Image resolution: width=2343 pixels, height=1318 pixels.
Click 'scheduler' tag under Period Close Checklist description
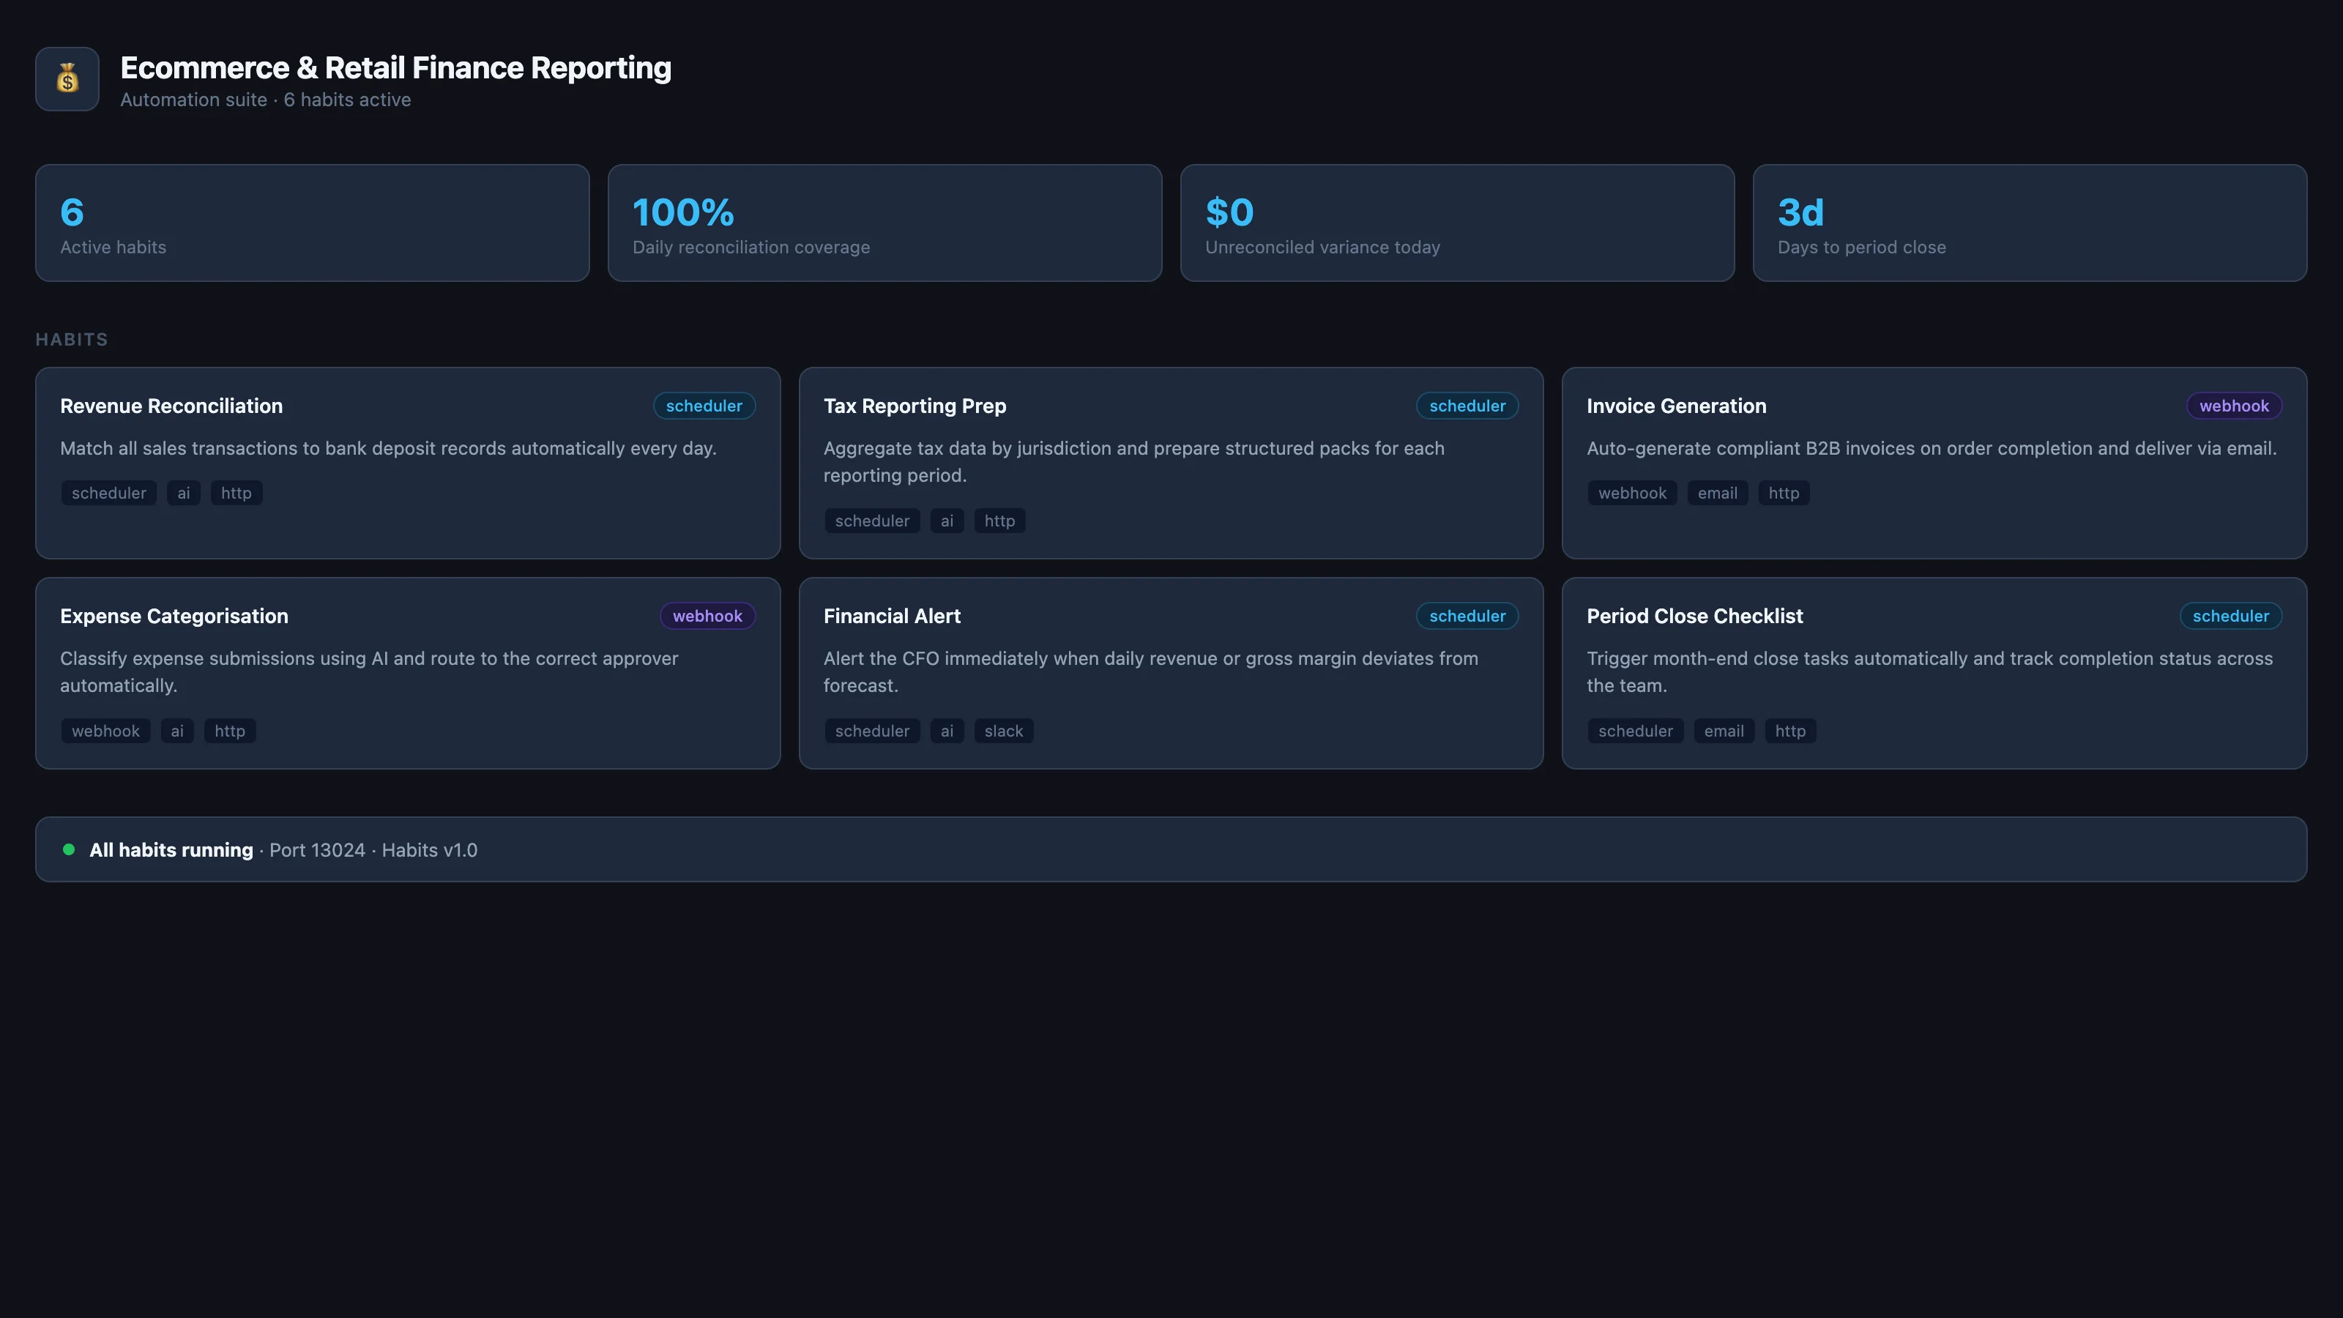(x=1636, y=731)
